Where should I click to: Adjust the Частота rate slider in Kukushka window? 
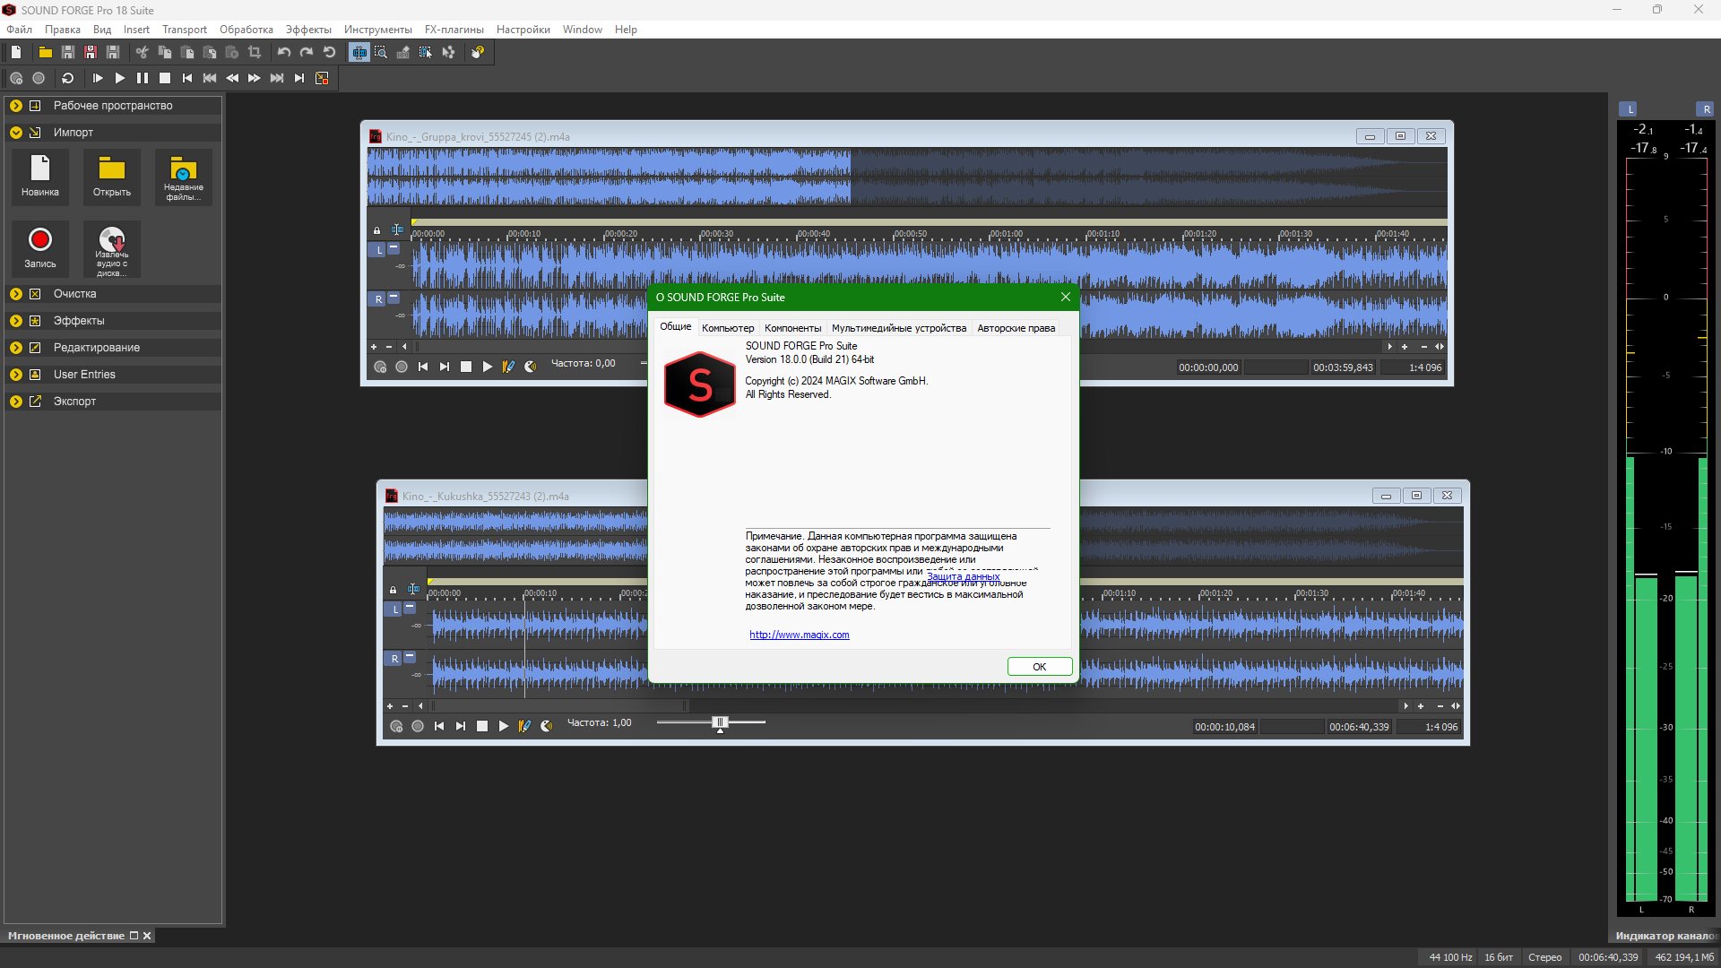(720, 722)
